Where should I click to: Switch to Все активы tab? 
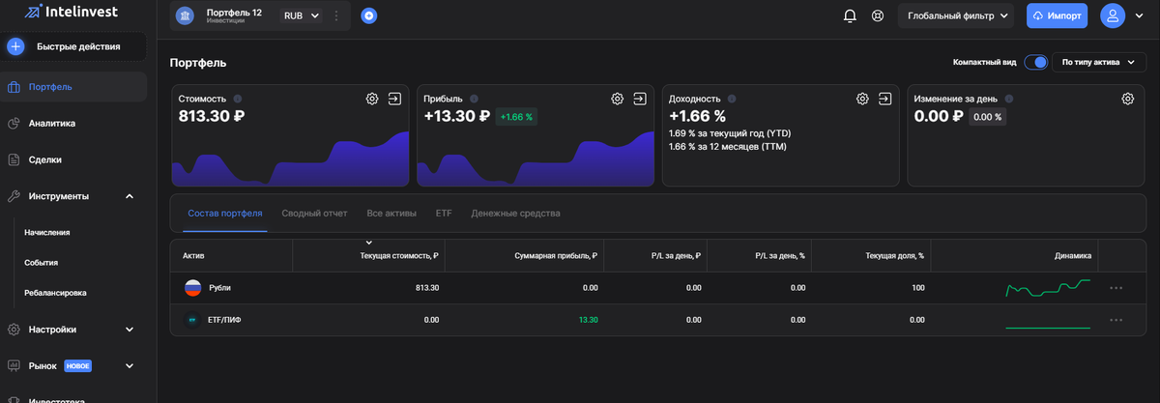point(391,213)
